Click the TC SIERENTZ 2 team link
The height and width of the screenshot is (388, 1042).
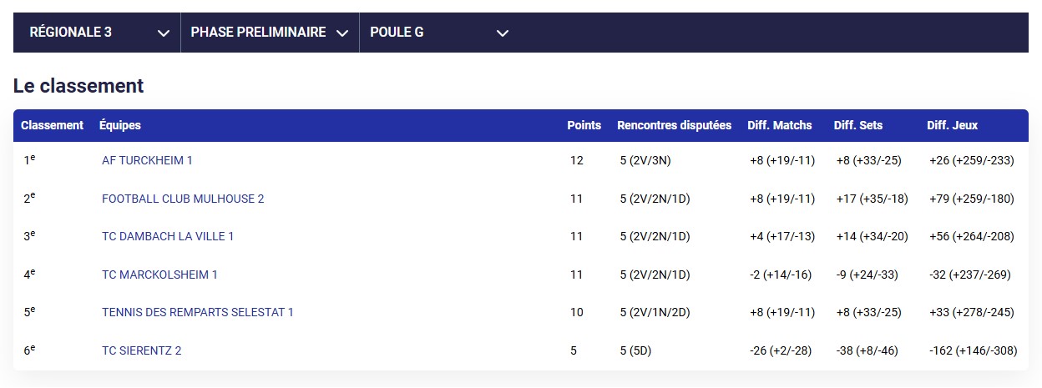(141, 350)
